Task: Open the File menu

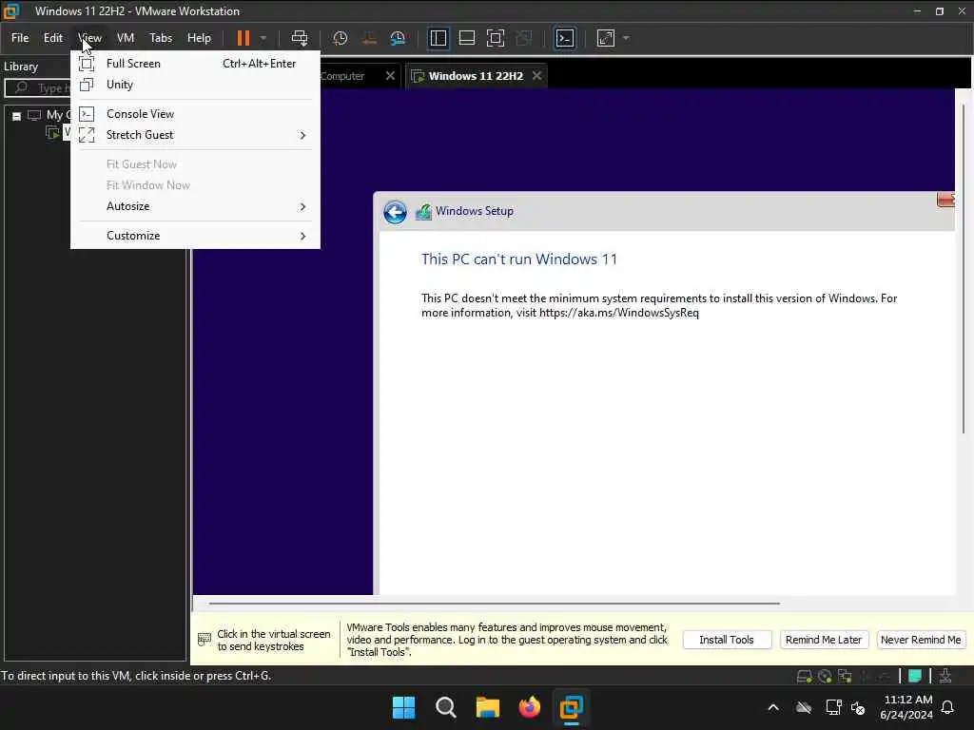Action: (x=20, y=38)
